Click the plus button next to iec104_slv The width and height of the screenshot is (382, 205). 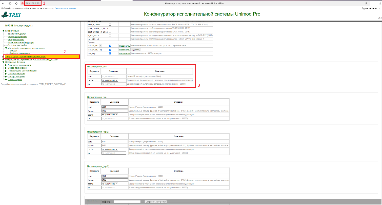pyautogui.click(x=100, y=46)
